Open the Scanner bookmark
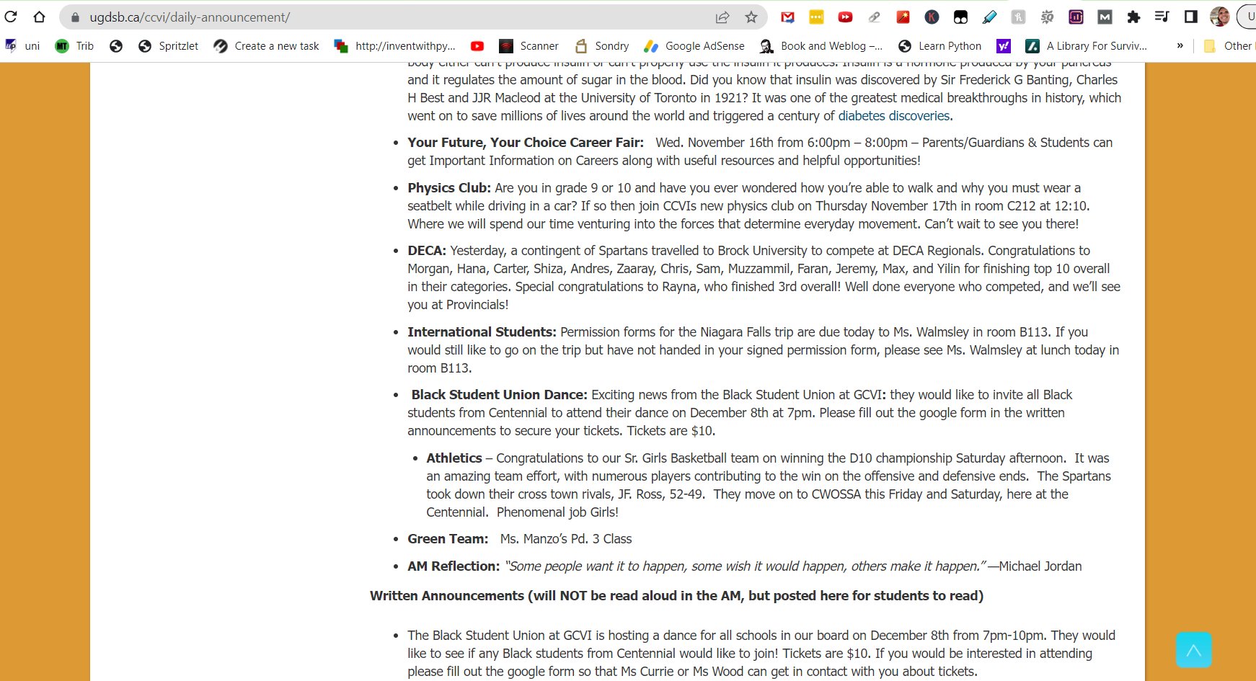The image size is (1256, 681). click(529, 46)
